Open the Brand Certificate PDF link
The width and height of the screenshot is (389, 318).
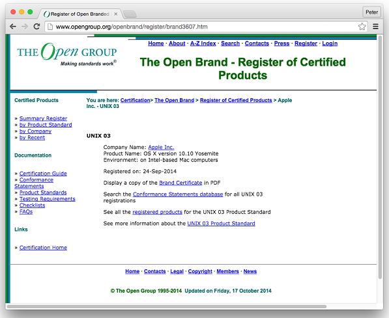pos(180,183)
